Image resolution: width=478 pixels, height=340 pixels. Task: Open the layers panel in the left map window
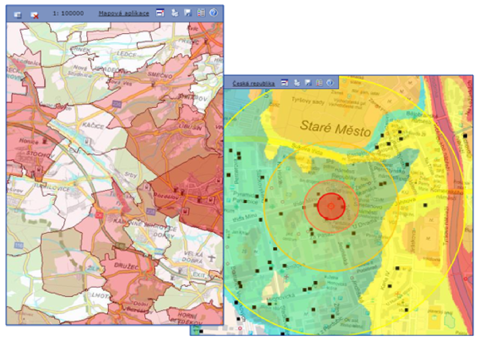coord(160,13)
